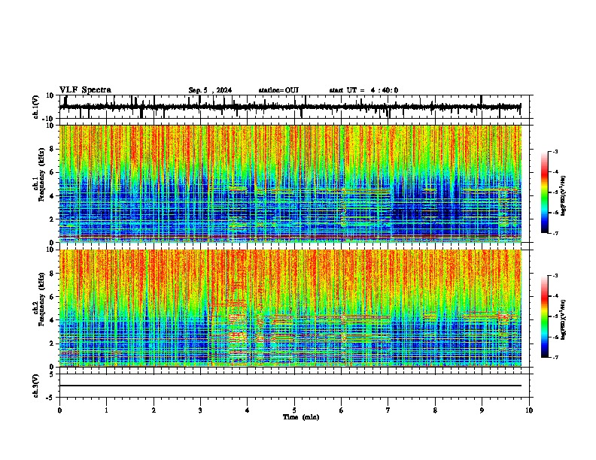This screenshot has height=460, width=596.
Task: Click time-axis tick label "9"
Action: 482,410
